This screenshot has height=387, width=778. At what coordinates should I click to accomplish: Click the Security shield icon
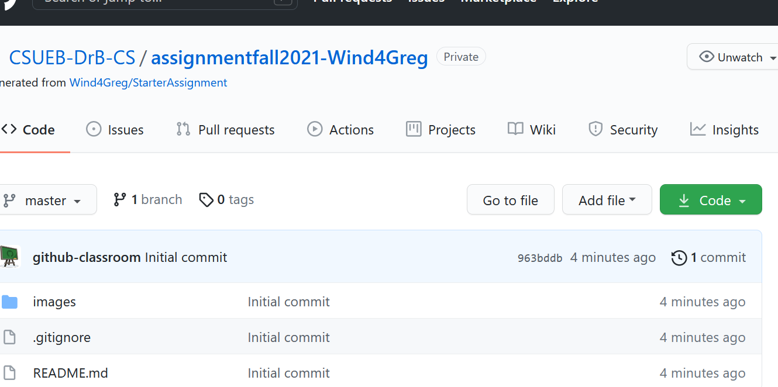[595, 129]
